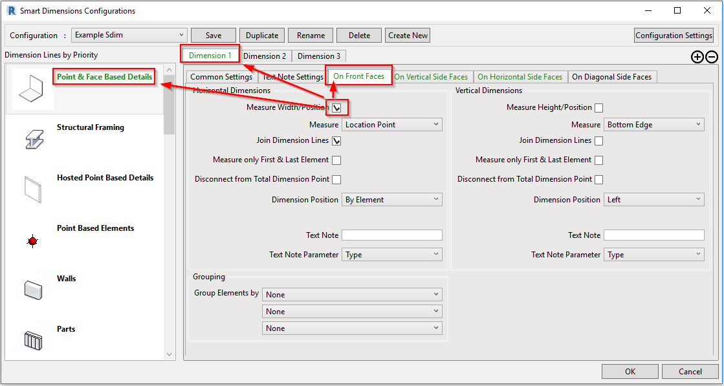Click the Rename button
Screen dimensions: 724x386
tap(311, 36)
